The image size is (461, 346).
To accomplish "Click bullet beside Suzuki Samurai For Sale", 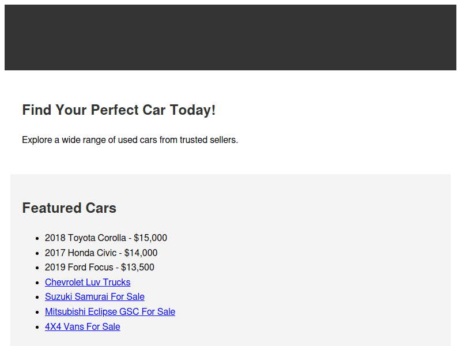I will click(37, 298).
